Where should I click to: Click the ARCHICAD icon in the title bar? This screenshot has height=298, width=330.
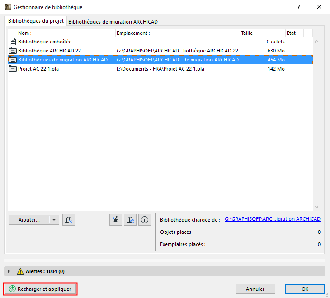click(8, 7)
